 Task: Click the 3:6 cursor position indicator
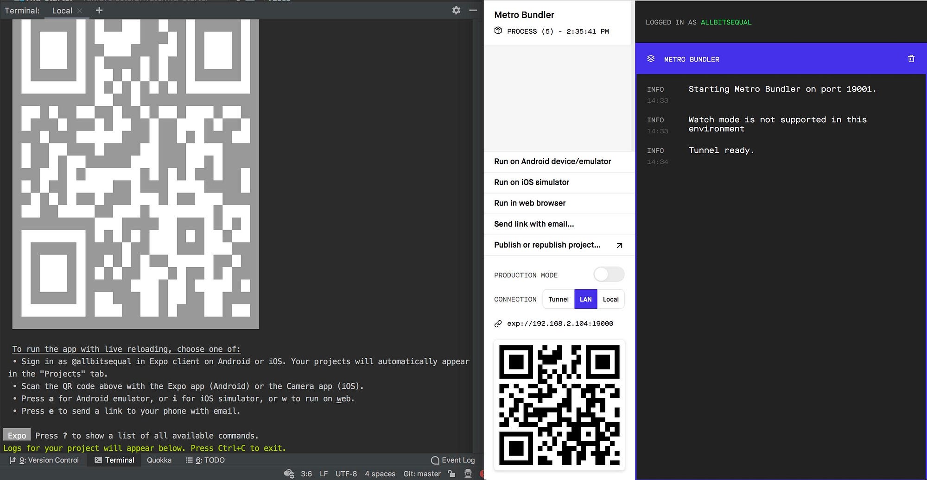pos(306,474)
